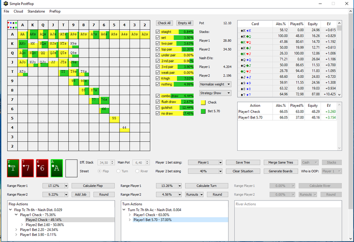Click the empty river card slot
Image resolution: width=354 pixels, height=242 pixels.
pos(71,168)
